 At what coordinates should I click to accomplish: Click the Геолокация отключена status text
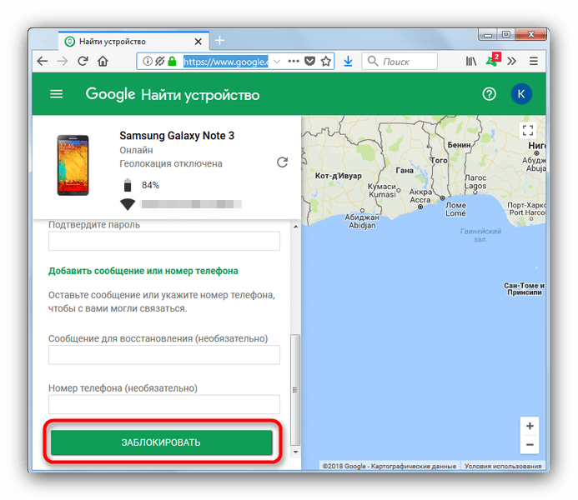click(171, 163)
